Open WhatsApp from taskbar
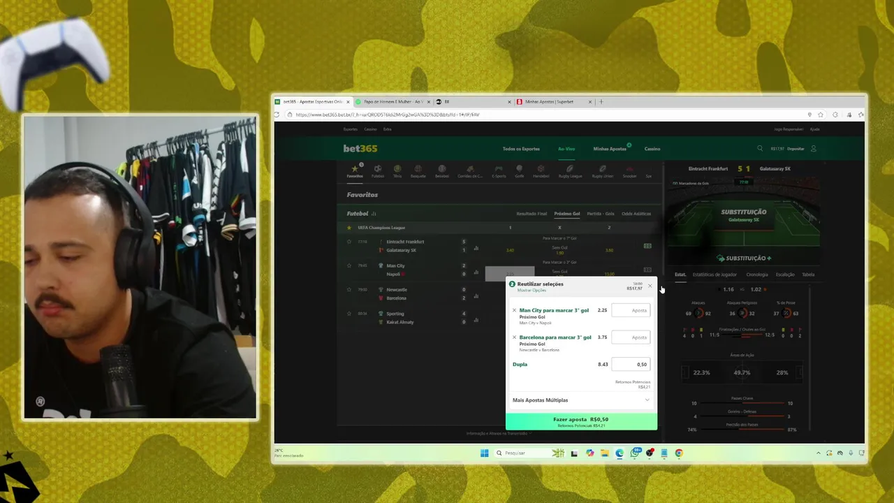894x503 pixels. tap(635, 453)
